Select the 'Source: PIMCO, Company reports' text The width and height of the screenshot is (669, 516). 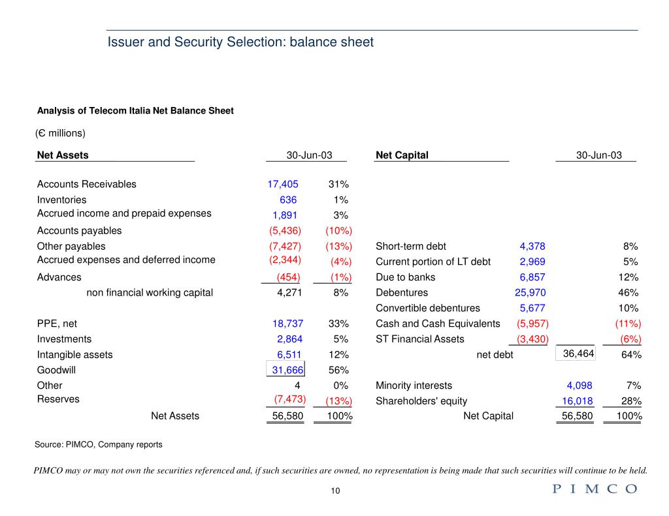[99, 444]
